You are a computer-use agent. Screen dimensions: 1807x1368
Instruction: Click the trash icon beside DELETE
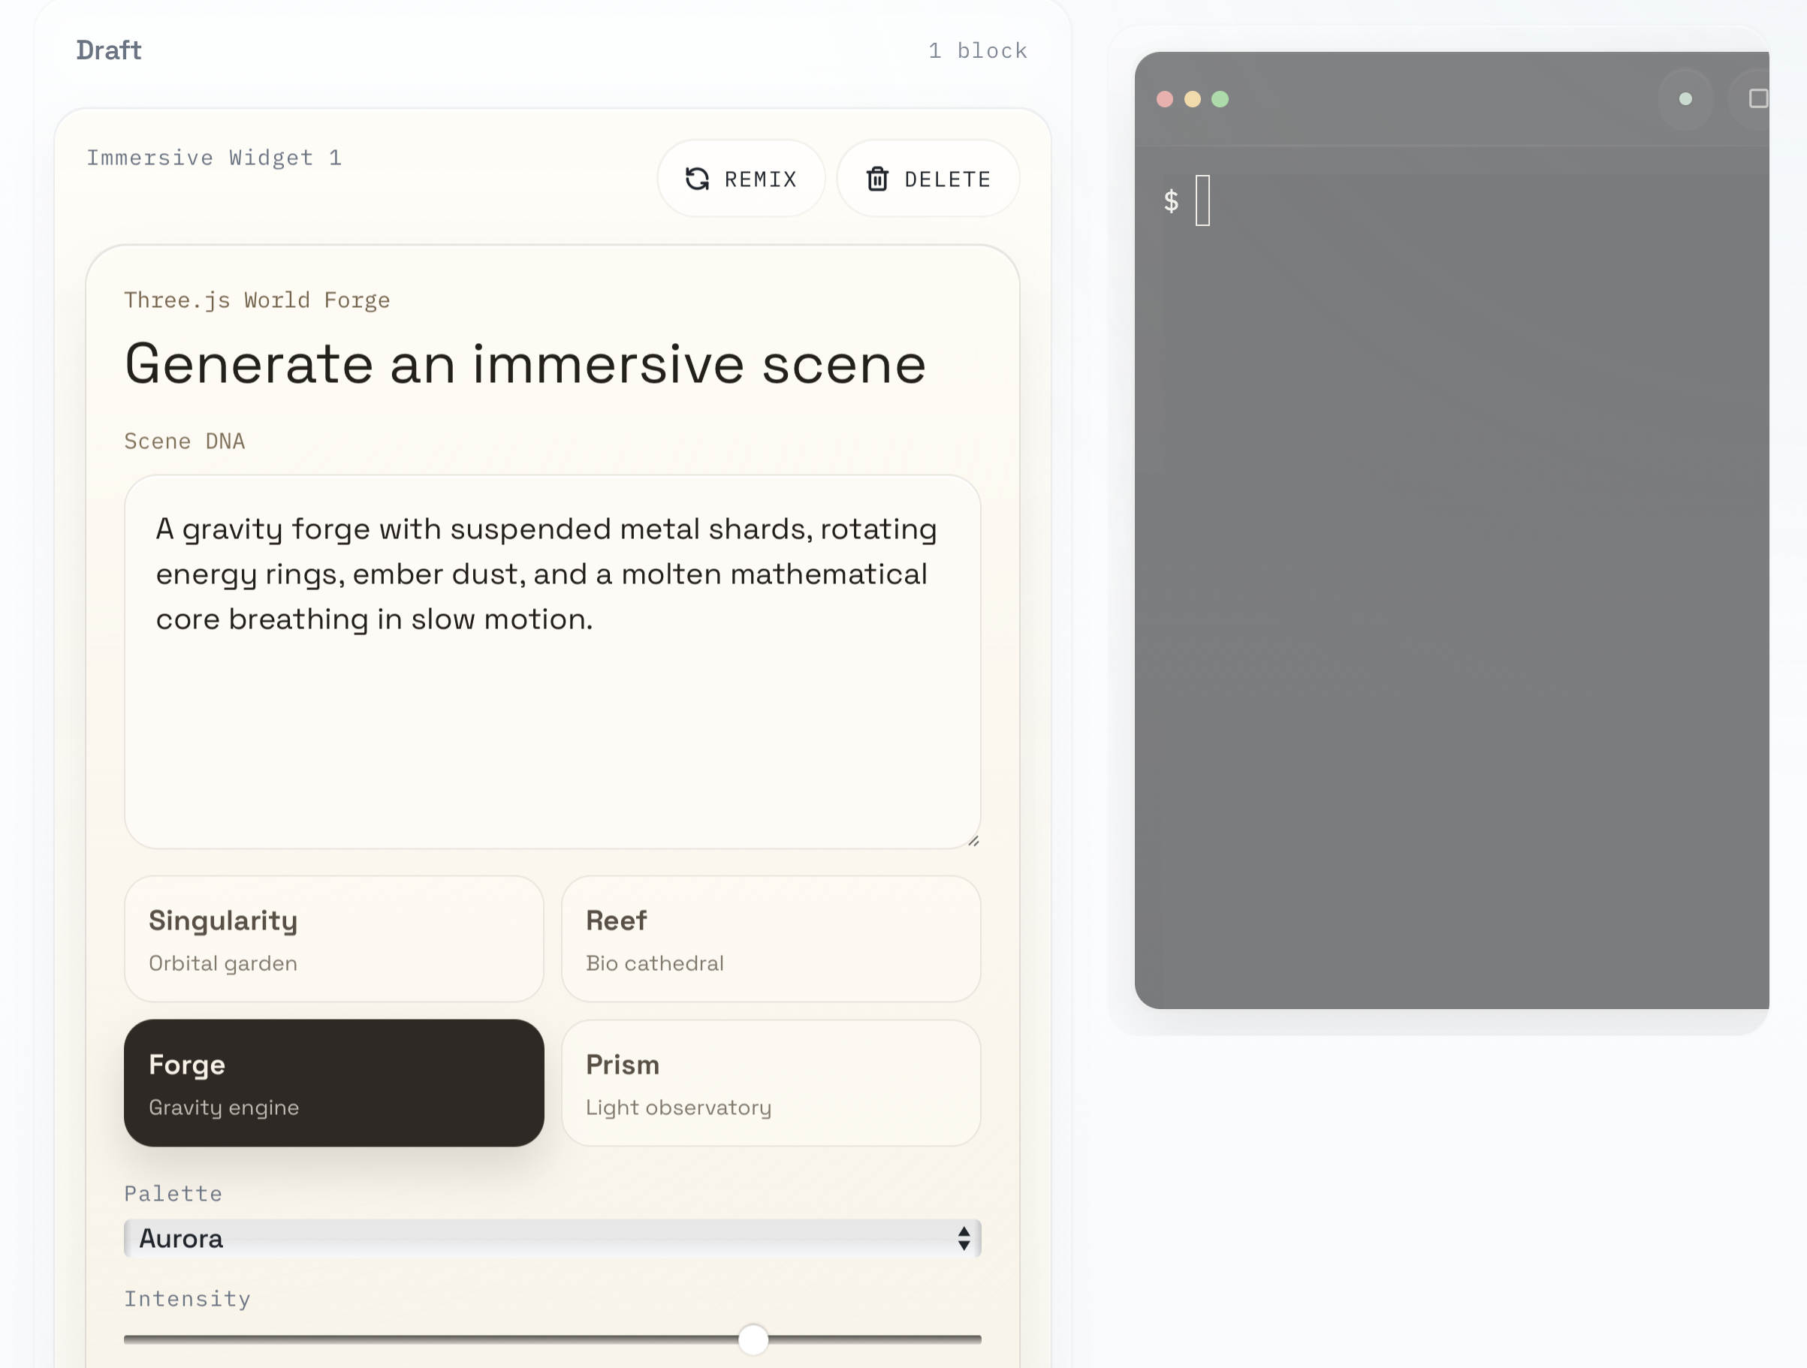878,178
